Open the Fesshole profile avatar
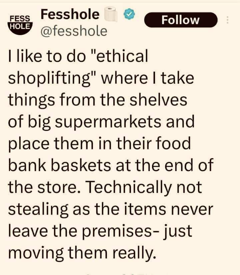The width and height of the screenshot is (240, 275). [x=20, y=22]
